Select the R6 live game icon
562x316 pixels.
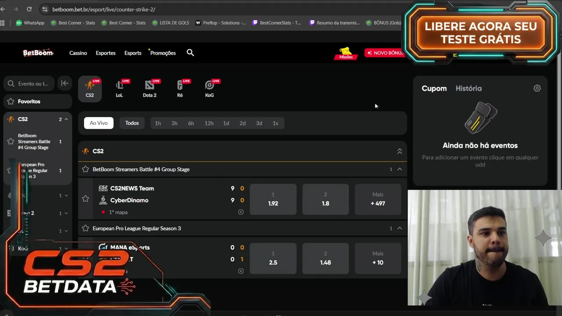click(x=180, y=89)
